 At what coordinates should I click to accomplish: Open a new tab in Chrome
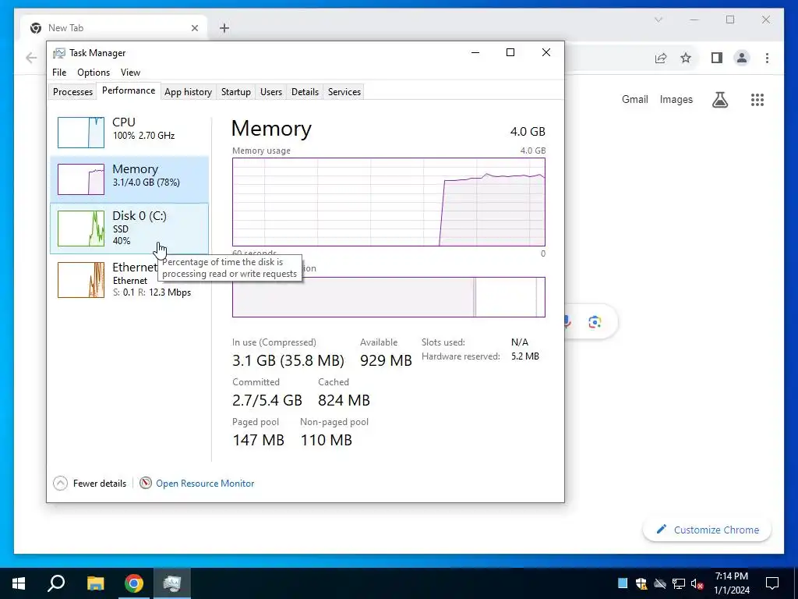coord(224,28)
